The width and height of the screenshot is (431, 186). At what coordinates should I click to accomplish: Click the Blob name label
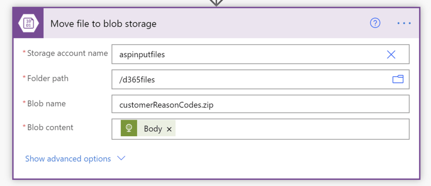coord(46,103)
